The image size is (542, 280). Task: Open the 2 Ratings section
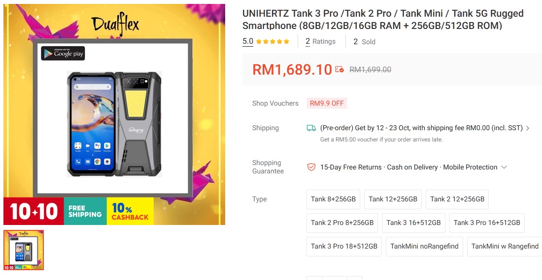(x=320, y=42)
